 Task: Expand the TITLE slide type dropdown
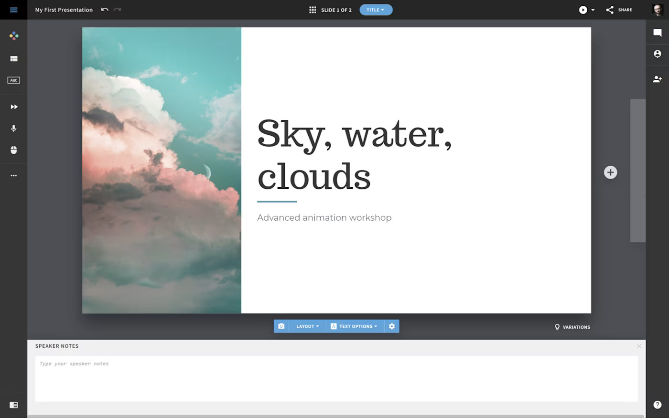click(376, 10)
